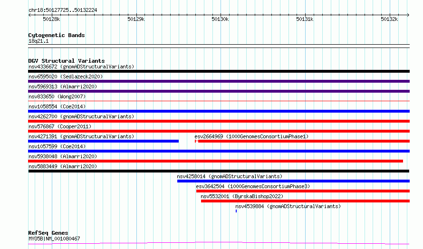Click the 50129k ruler label
The image size is (423, 249).
pyautogui.click(x=136, y=19)
